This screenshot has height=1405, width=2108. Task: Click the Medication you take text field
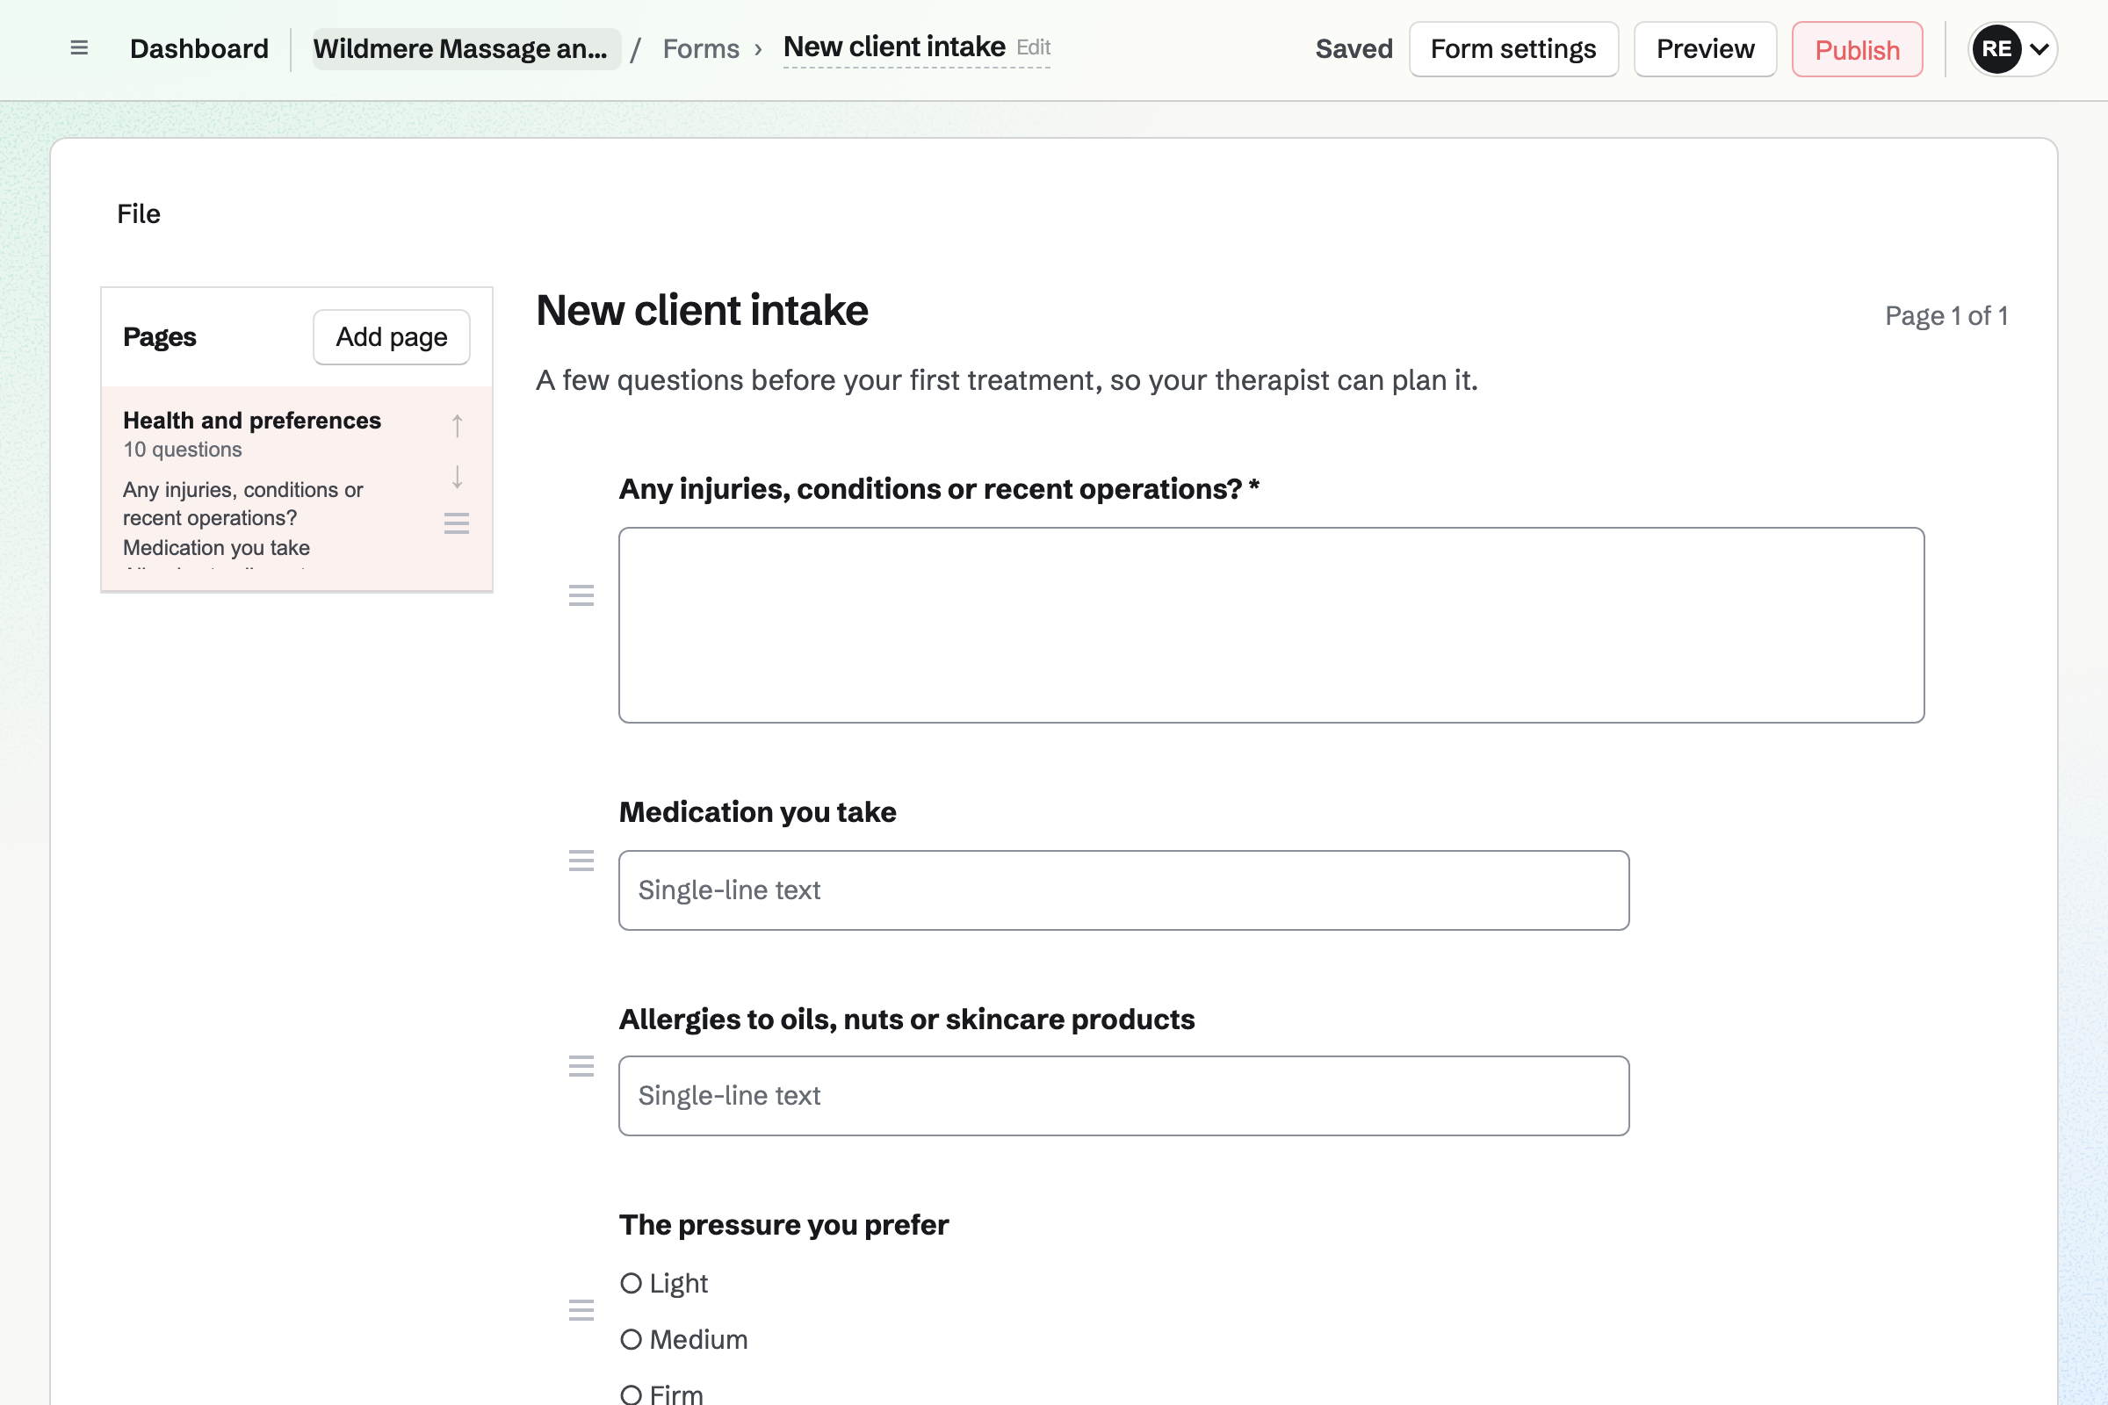1124,890
